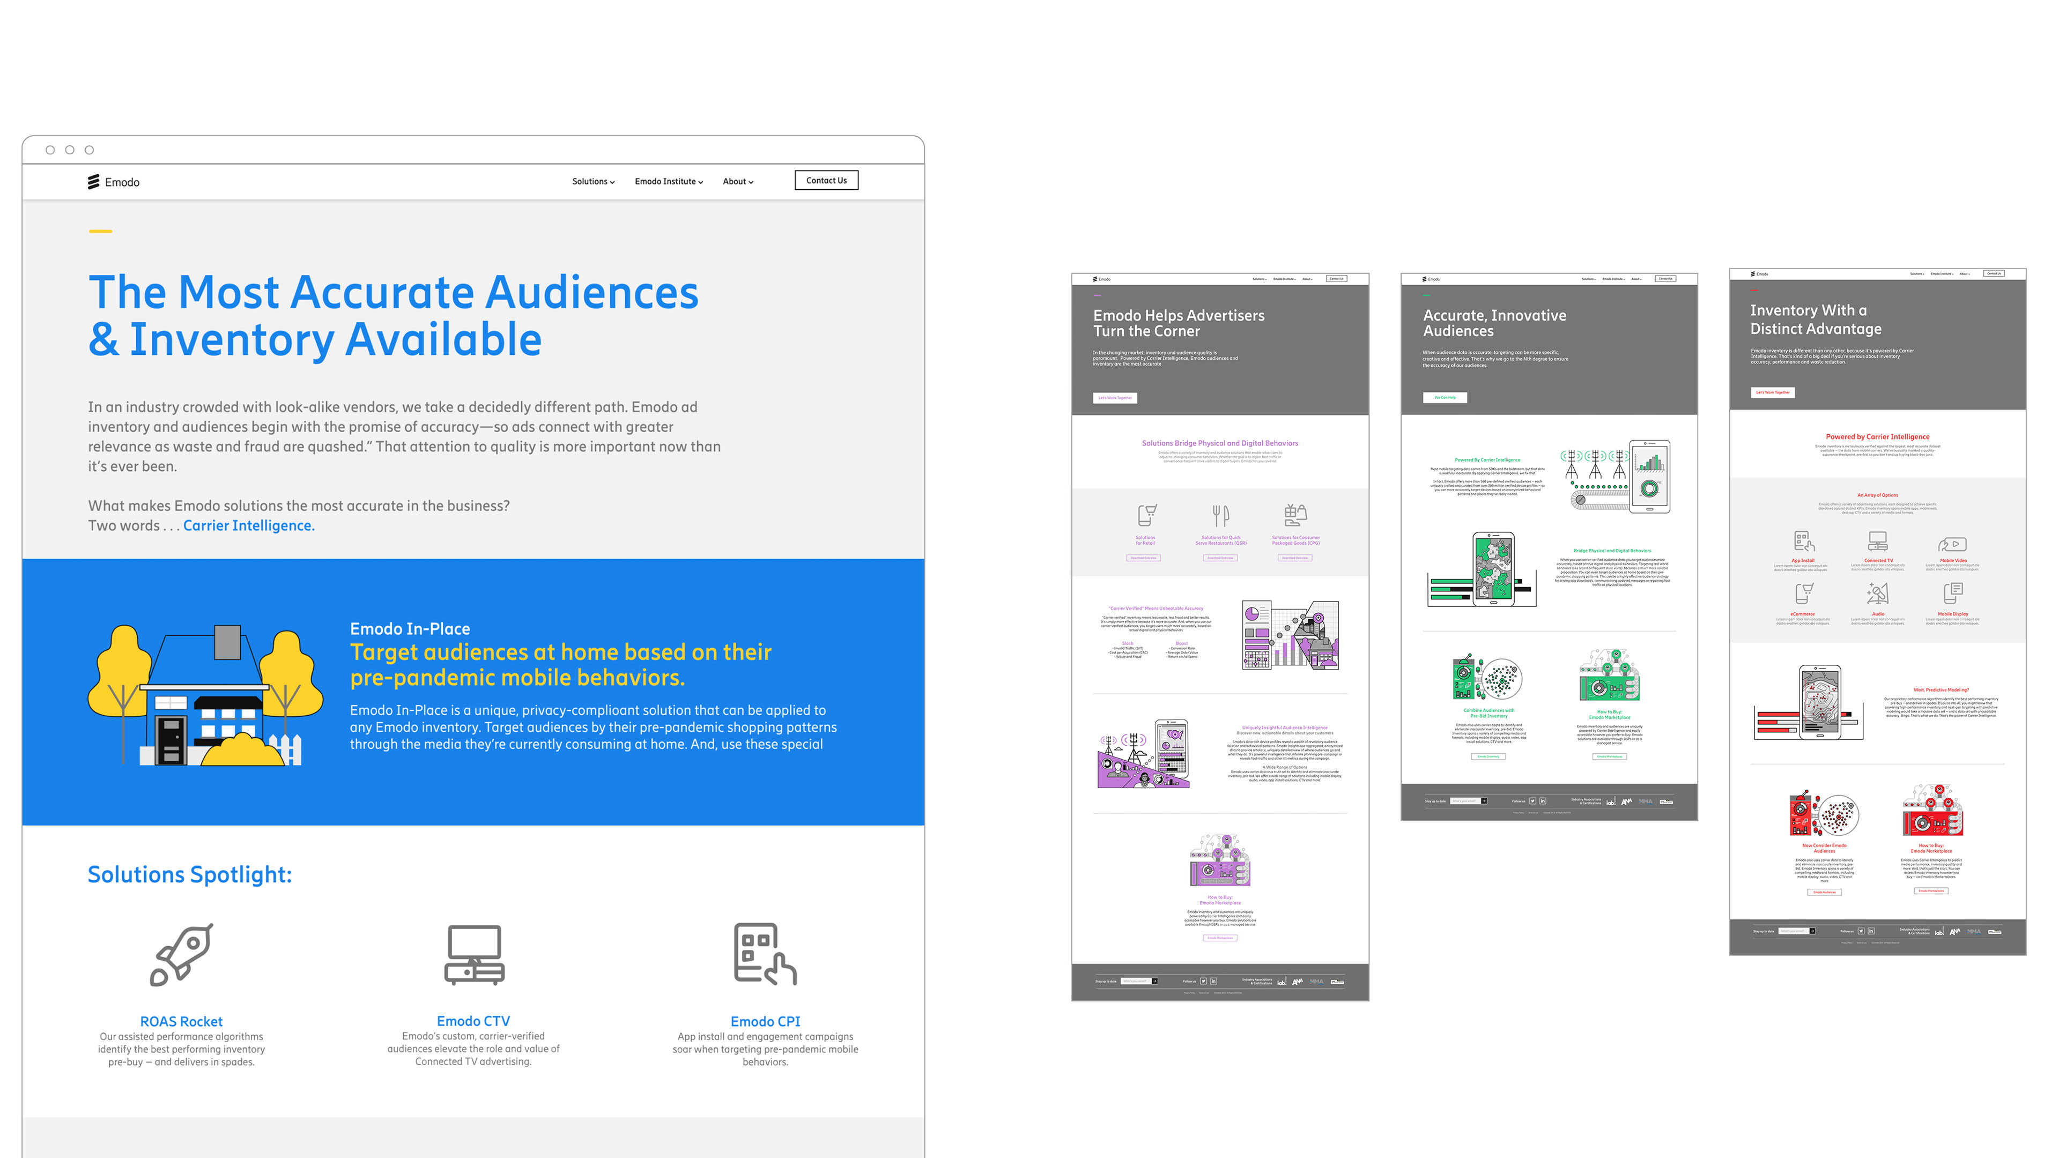Screen dimensions: 2059x1158
Task: Click the Emodo logo in the header
Action: 114,182
